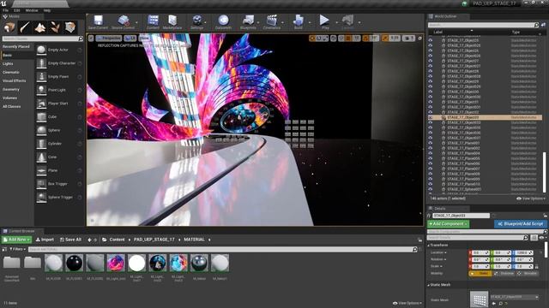Open the Settings toolbar icon

[196, 22]
